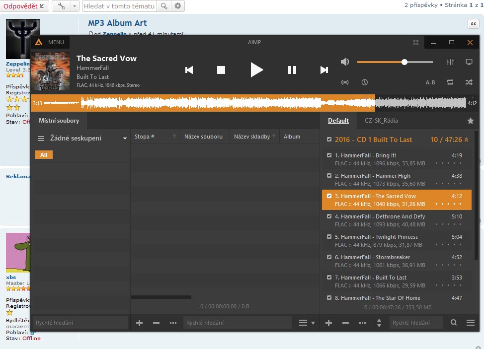Open MP3 Album Art topic link
The height and width of the screenshot is (349, 484).
pos(117,23)
